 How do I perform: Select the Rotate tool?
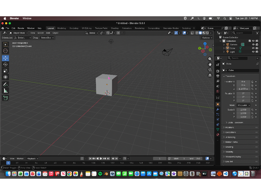(5, 64)
